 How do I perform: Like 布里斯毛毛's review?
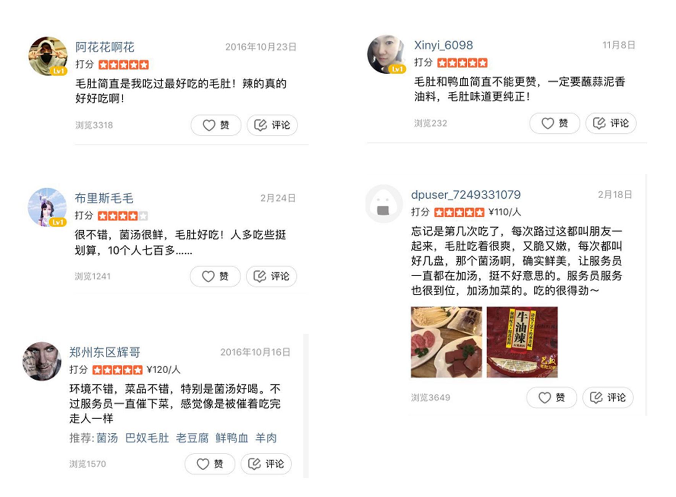[x=215, y=276]
